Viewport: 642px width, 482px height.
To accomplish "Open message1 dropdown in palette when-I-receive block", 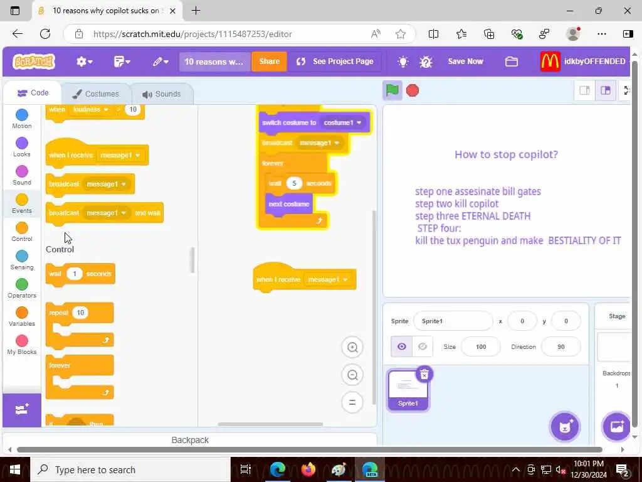I will (120, 156).
